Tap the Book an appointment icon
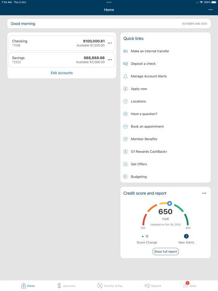Screen dimensions: 218x291 coord(126,127)
